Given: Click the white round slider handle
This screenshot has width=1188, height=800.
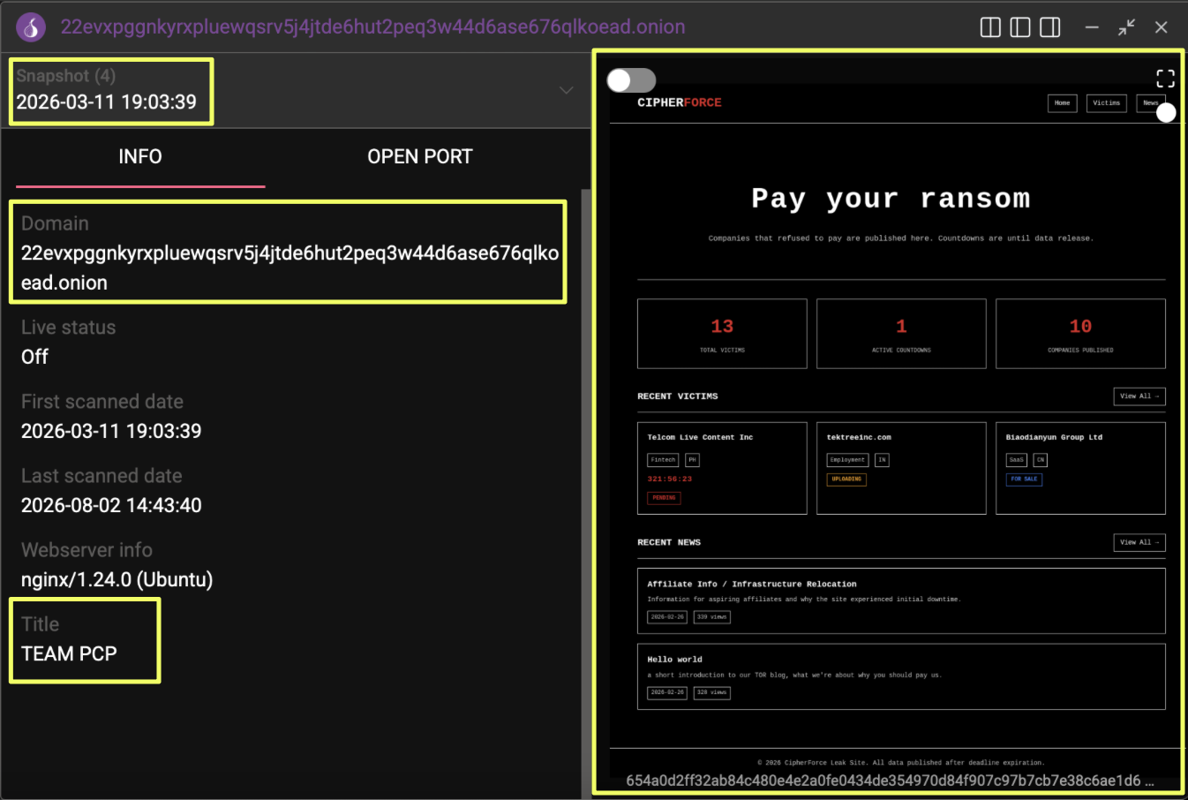Looking at the screenshot, I should pyautogui.click(x=1166, y=112).
